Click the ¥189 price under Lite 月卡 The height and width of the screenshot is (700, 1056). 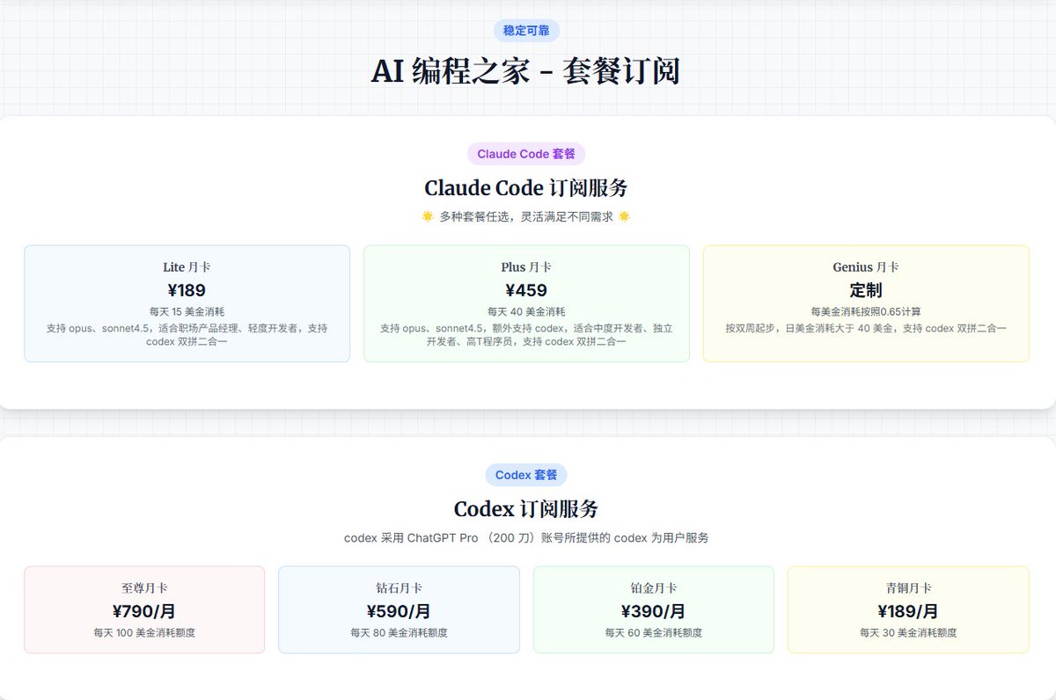187,290
